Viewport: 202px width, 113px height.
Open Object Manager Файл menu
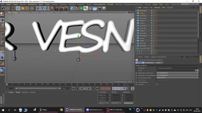click(x=140, y=8)
